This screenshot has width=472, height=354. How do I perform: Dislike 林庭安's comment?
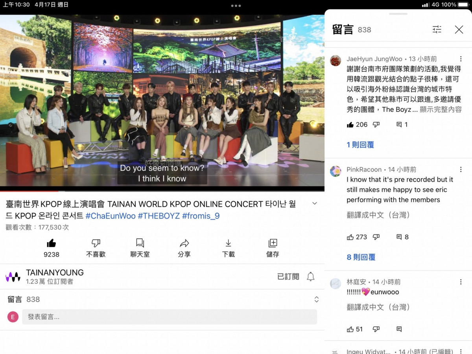pyautogui.click(x=376, y=329)
